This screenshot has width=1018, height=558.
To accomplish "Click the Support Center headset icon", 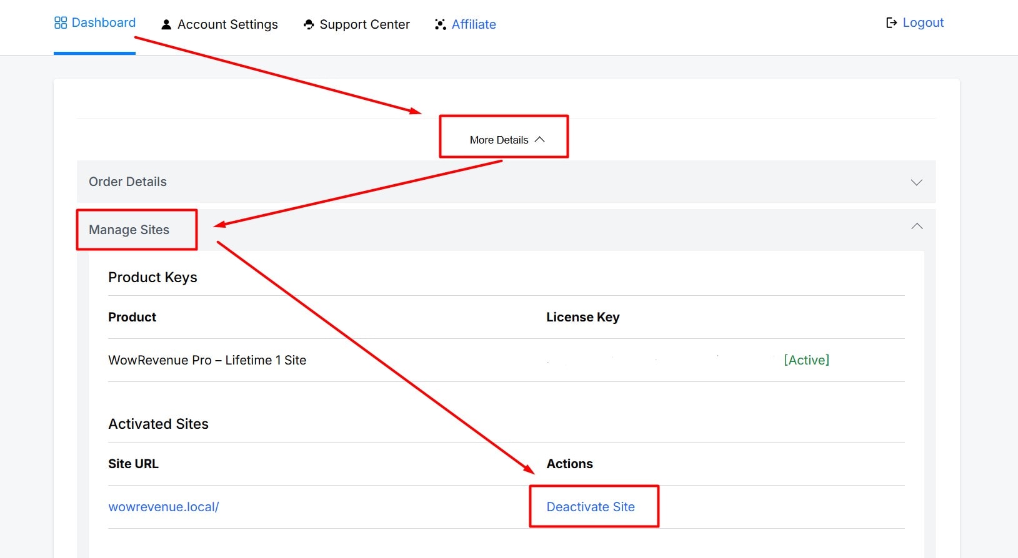I will [309, 25].
